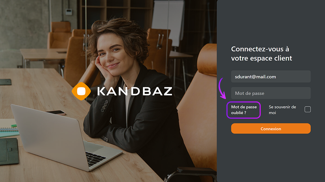Click the KANDBAZ wordmark text
The image size is (325, 182).
click(x=134, y=91)
